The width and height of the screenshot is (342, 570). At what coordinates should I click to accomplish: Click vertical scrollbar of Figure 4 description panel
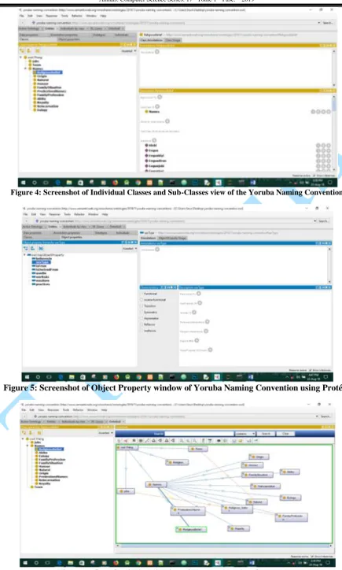[x=334, y=133]
